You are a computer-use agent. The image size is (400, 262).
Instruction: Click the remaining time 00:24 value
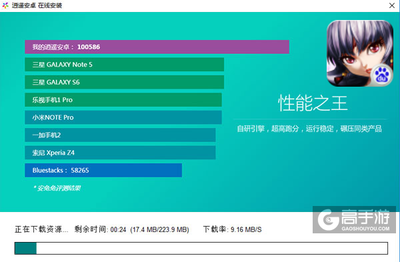119,229
